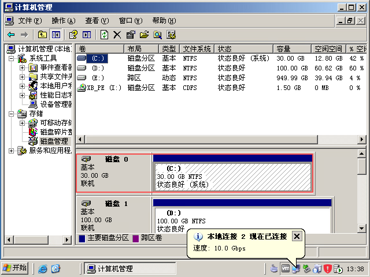This screenshot has width=370, height=277.
Task: Click the VMware Tools tray icon
Action: (x=285, y=268)
